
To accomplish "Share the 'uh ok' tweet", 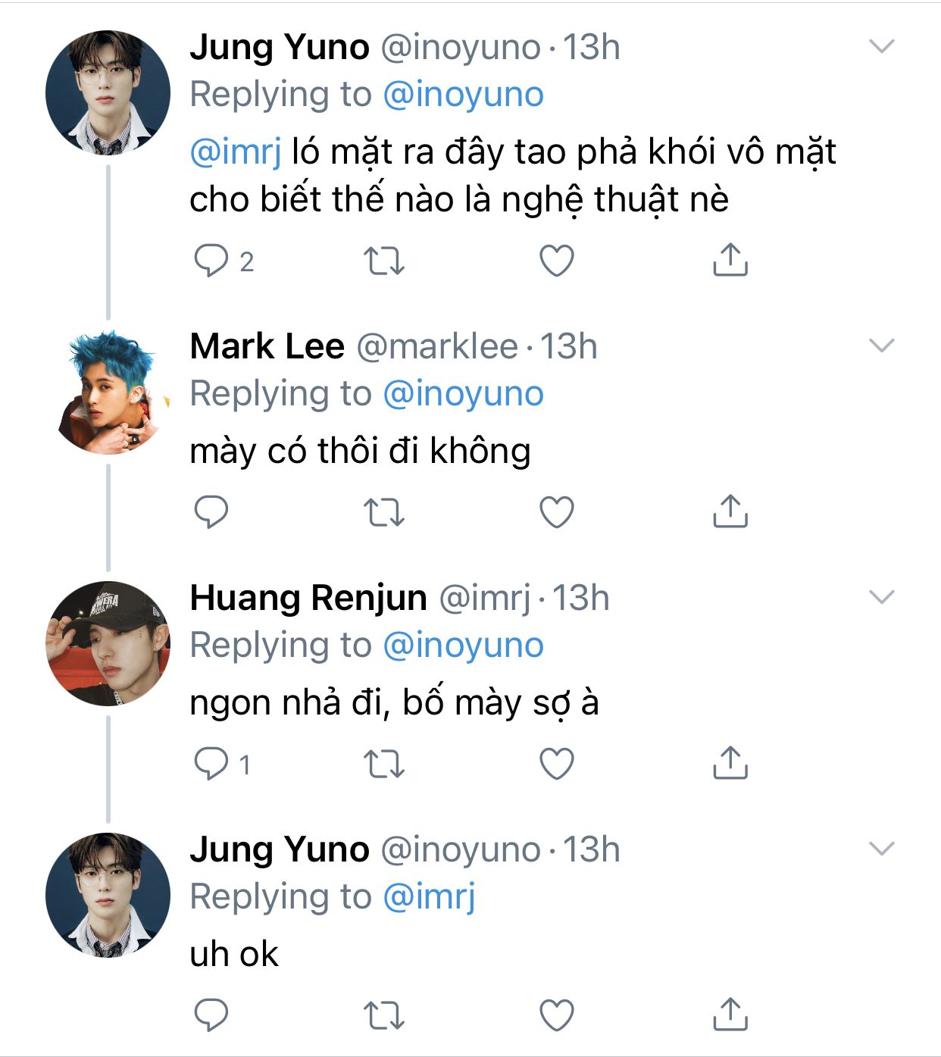I will point(730,1015).
